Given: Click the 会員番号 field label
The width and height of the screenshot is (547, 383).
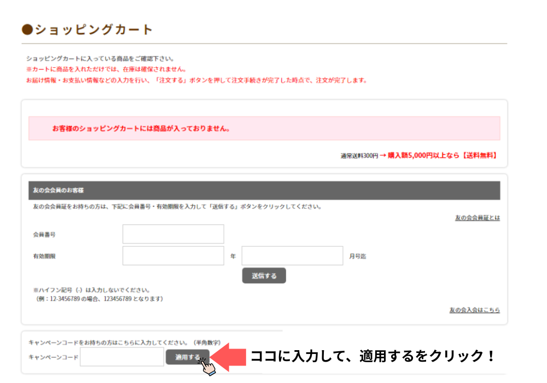Looking at the screenshot, I should 44,234.
